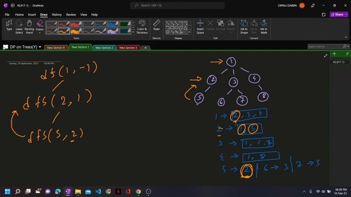Screen dimensions: 351x197
Task: Click the Share button
Action: (x=337, y=15)
